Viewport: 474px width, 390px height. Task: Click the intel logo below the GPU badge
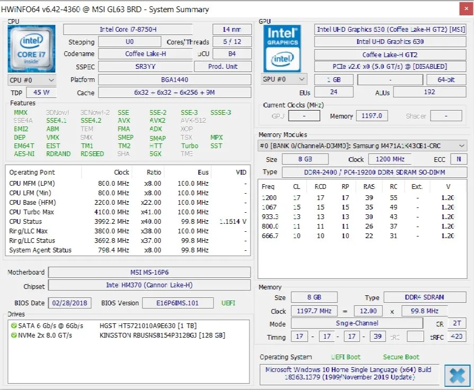point(282,60)
